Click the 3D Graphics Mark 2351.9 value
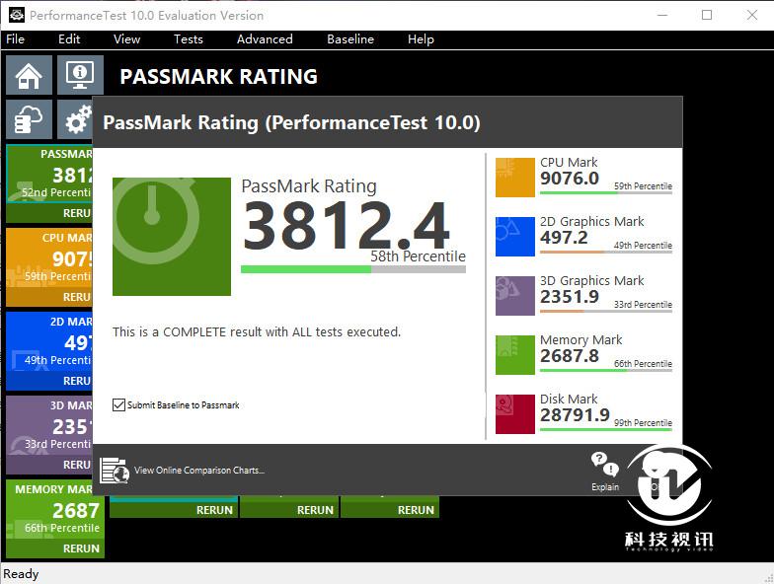This screenshot has height=584, width=774. [x=570, y=296]
